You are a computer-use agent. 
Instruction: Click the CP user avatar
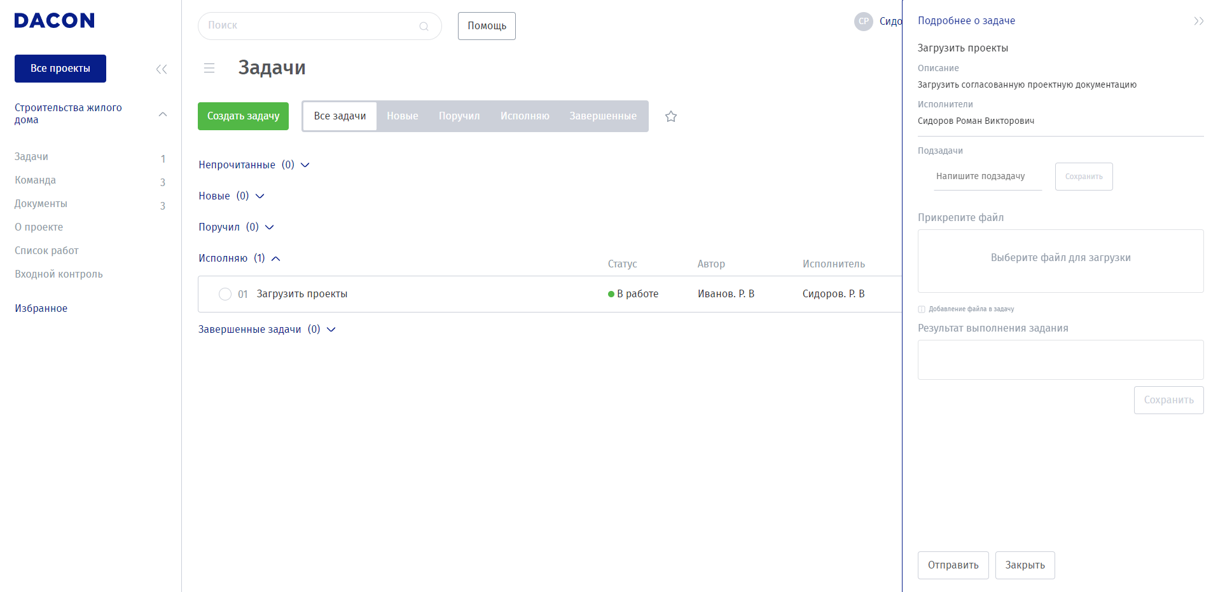863,22
